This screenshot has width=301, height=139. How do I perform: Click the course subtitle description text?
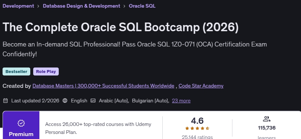(135, 49)
